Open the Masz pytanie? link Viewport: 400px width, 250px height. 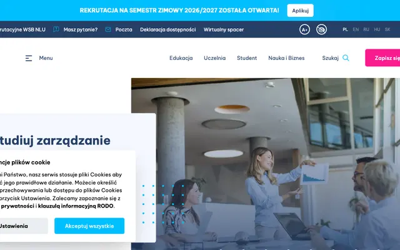81,29
